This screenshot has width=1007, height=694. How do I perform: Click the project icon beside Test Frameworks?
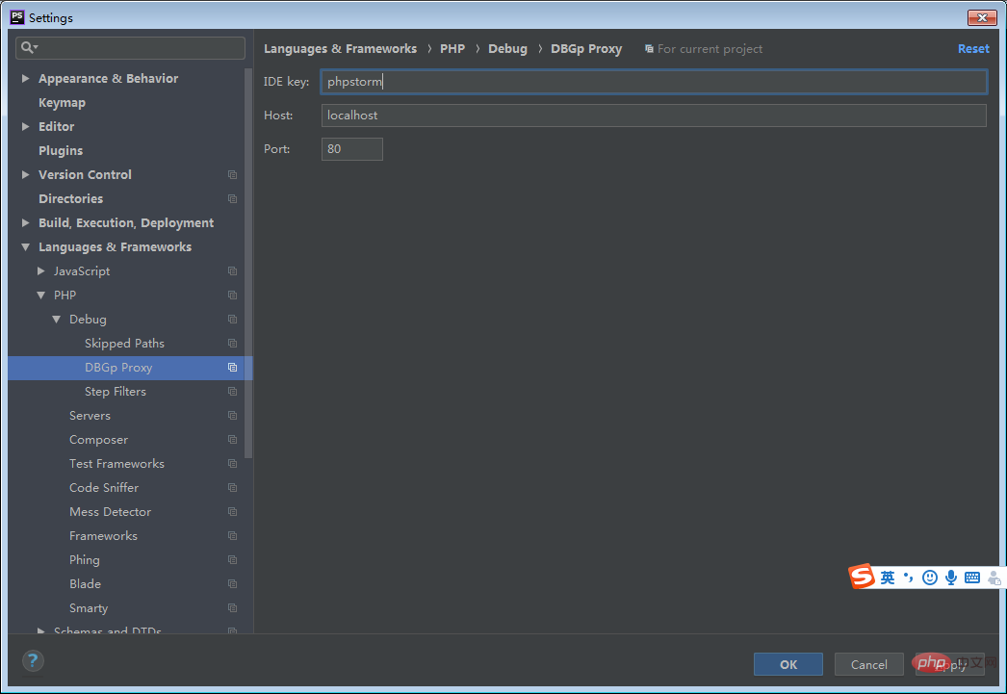[232, 464]
